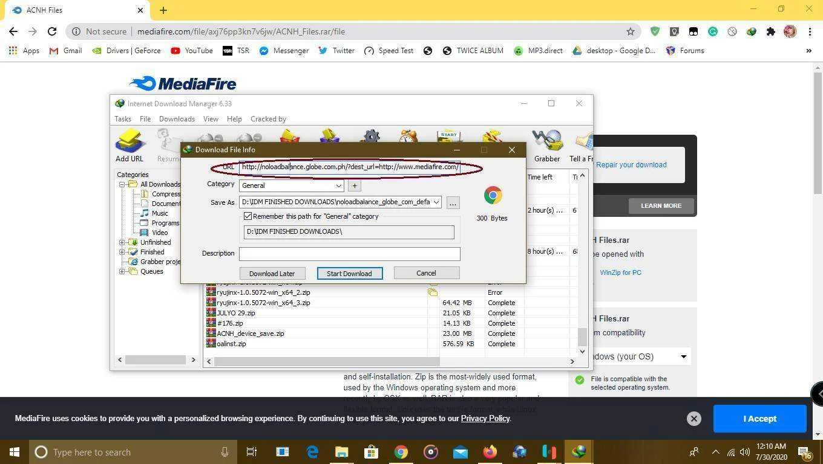Open the Windows Start menu
The image size is (823, 464).
[x=13, y=452]
